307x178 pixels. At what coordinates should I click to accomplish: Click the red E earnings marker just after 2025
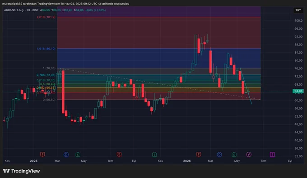coord(42,155)
